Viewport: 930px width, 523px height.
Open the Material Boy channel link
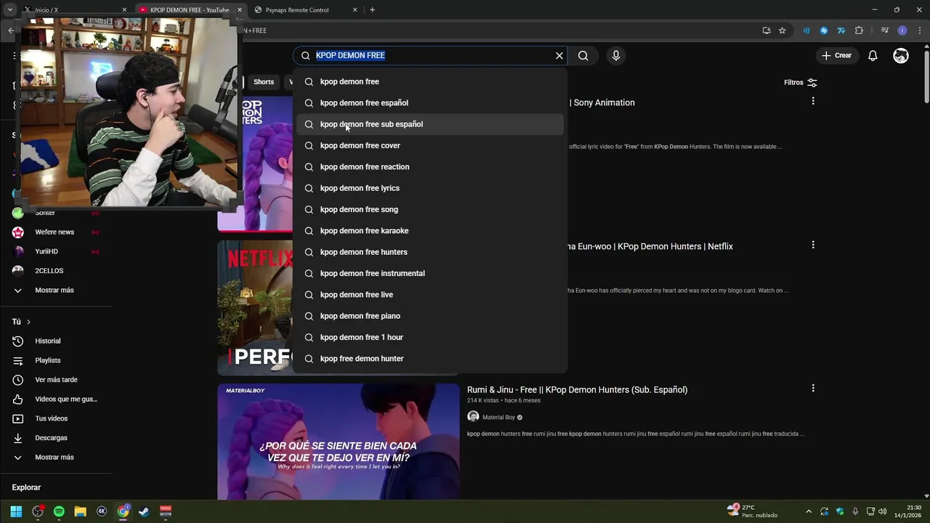pos(498,417)
